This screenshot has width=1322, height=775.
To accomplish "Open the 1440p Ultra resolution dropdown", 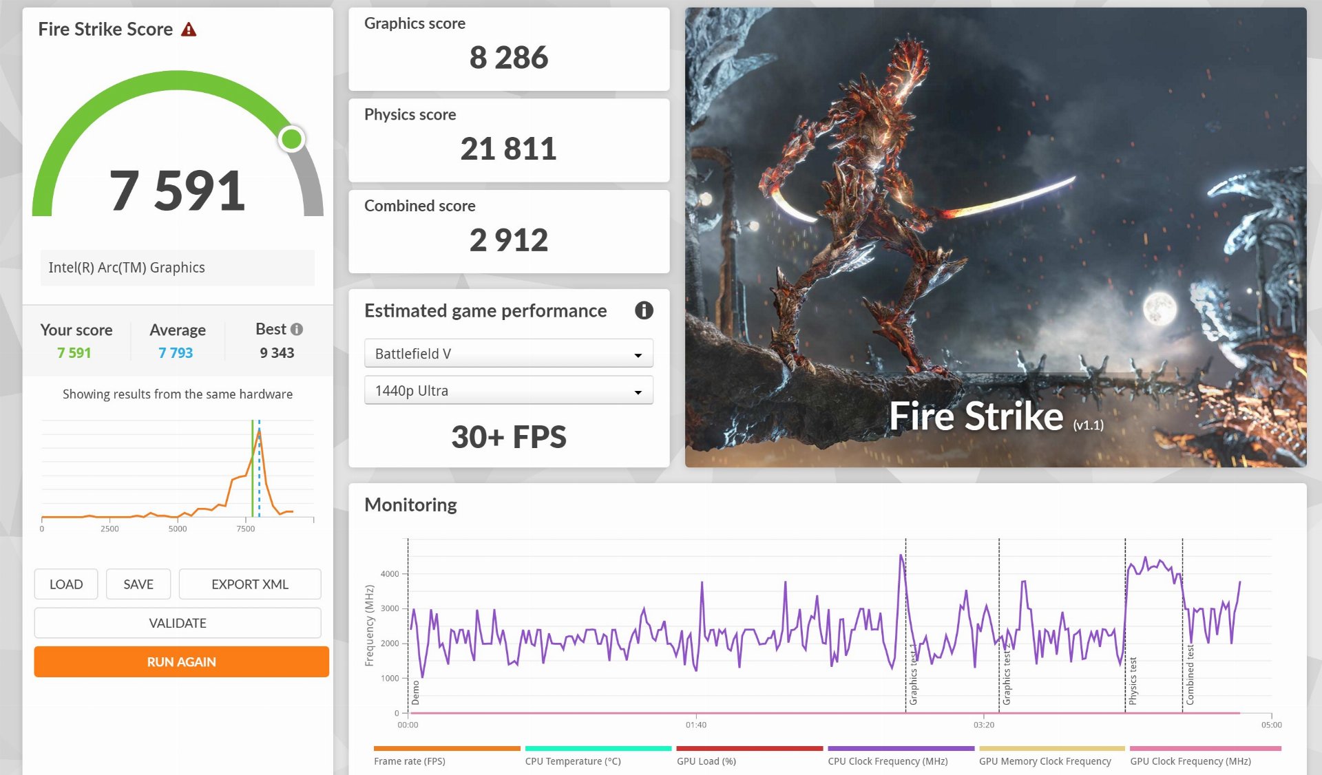I will click(x=509, y=391).
